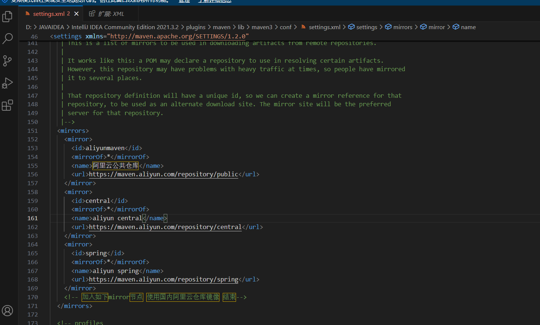Open the mirrors symbol breadcrumb

[399, 27]
